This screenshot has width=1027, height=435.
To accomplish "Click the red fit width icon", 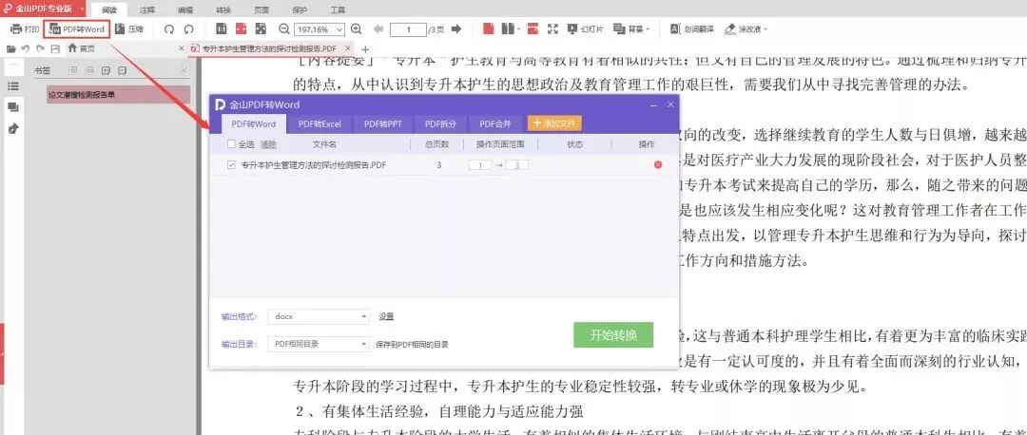I will coord(241,28).
